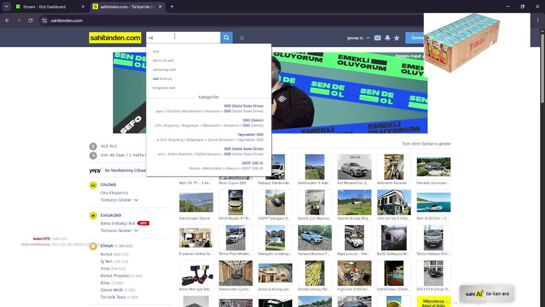Open Temiz Polo Model listing thumbnail
Screen dimensions: 545x307
pyautogui.click(x=235, y=238)
